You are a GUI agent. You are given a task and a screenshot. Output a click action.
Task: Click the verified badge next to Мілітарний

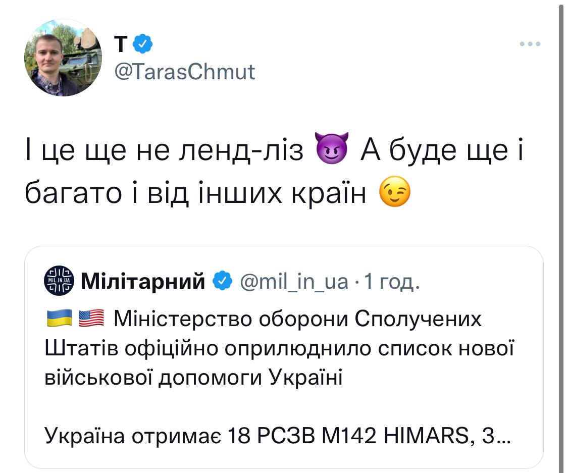[x=223, y=281]
